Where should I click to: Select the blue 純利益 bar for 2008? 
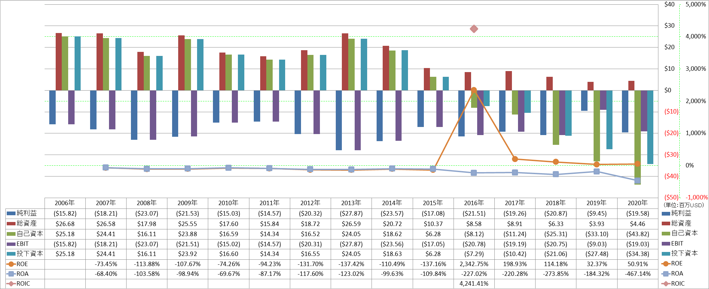134,115
